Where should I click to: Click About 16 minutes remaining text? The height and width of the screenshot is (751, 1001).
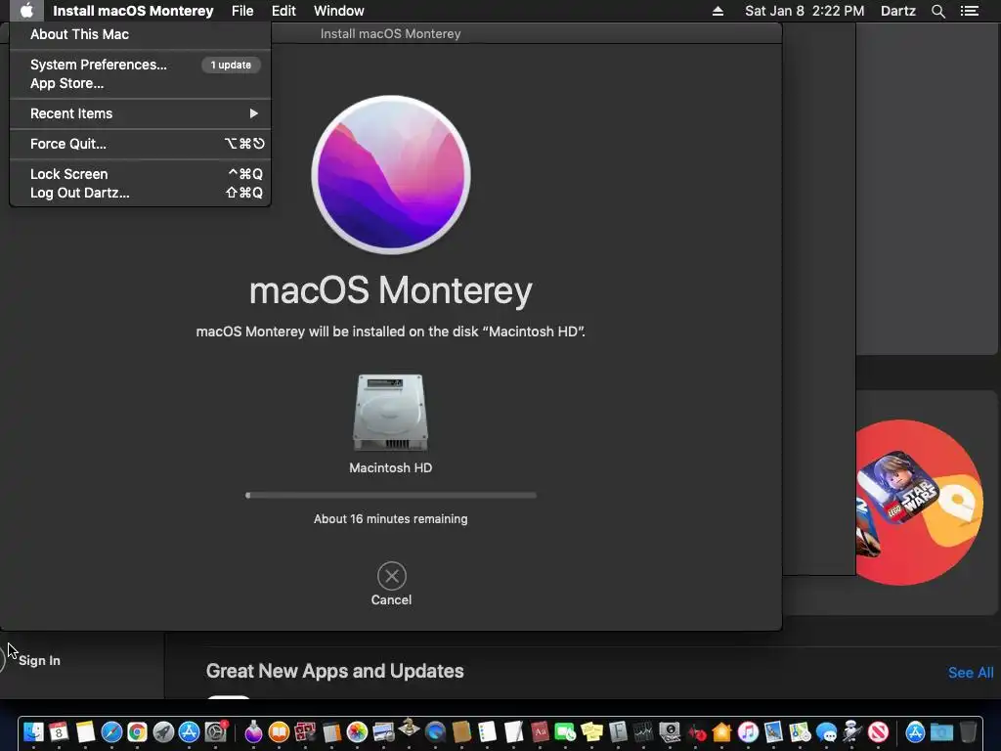click(391, 519)
